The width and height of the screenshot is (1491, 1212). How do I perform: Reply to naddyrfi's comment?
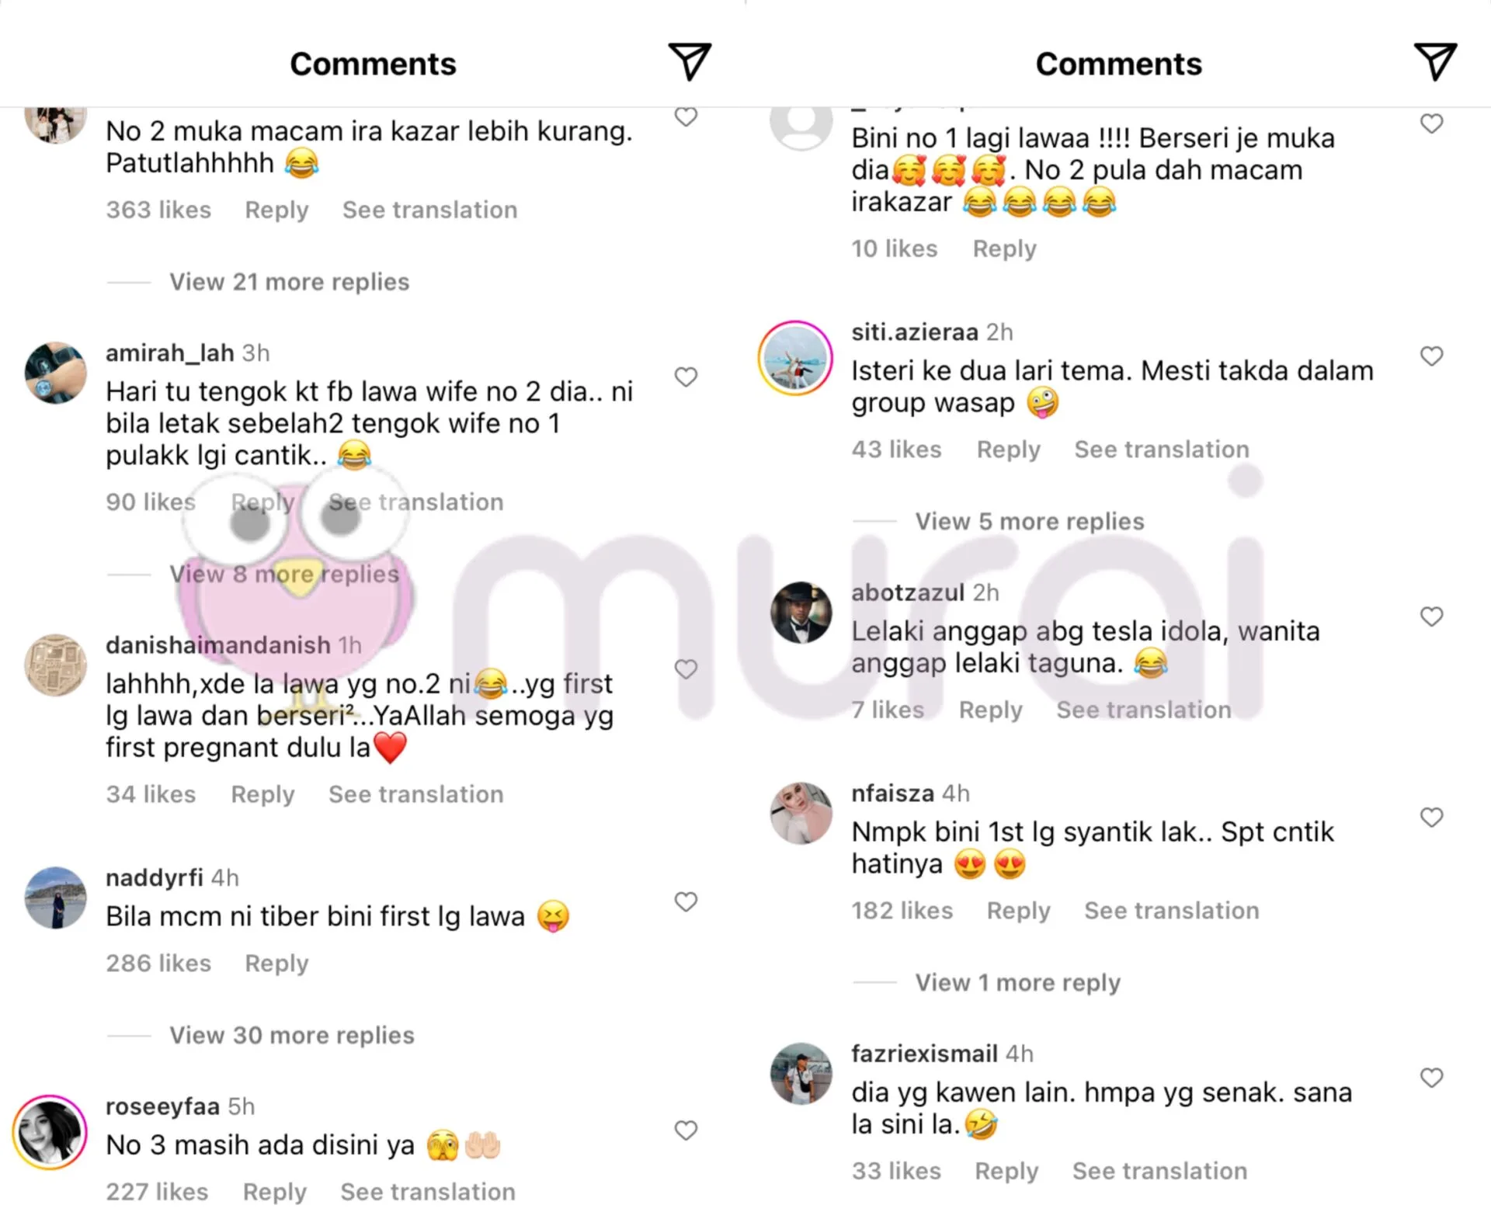(276, 964)
